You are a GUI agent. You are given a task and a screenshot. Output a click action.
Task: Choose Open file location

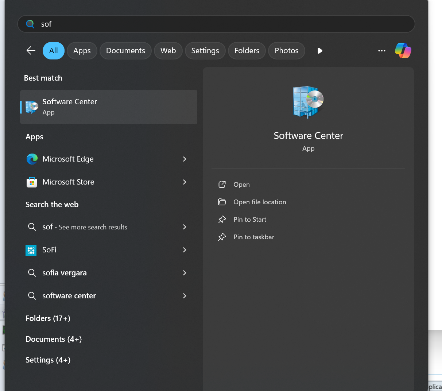coord(259,202)
